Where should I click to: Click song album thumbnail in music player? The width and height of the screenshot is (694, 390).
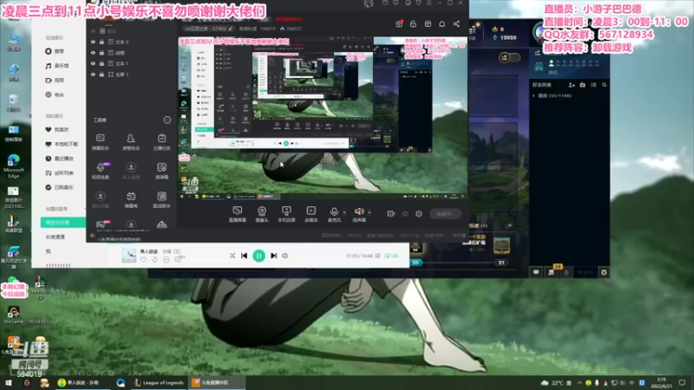point(128,256)
